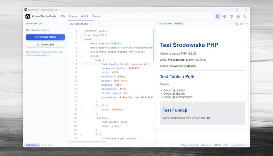Click the TEST.TXT.PHP preview title
The height and width of the screenshot is (156, 273).
click(x=164, y=24)
